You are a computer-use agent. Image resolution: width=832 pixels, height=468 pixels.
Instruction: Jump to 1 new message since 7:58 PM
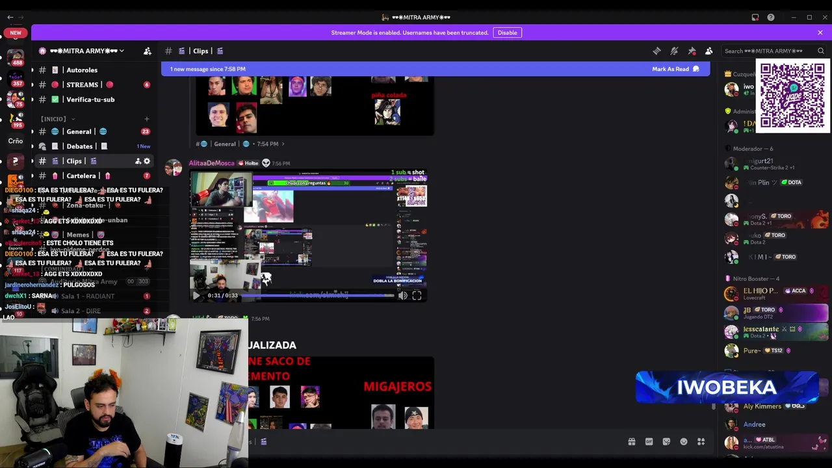coord(208,69)
